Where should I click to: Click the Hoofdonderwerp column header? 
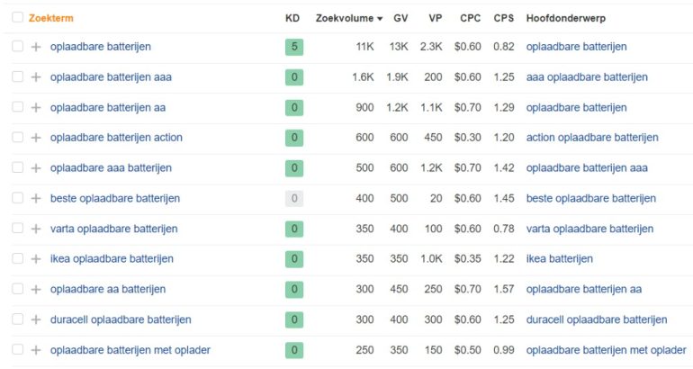point(566,18)
